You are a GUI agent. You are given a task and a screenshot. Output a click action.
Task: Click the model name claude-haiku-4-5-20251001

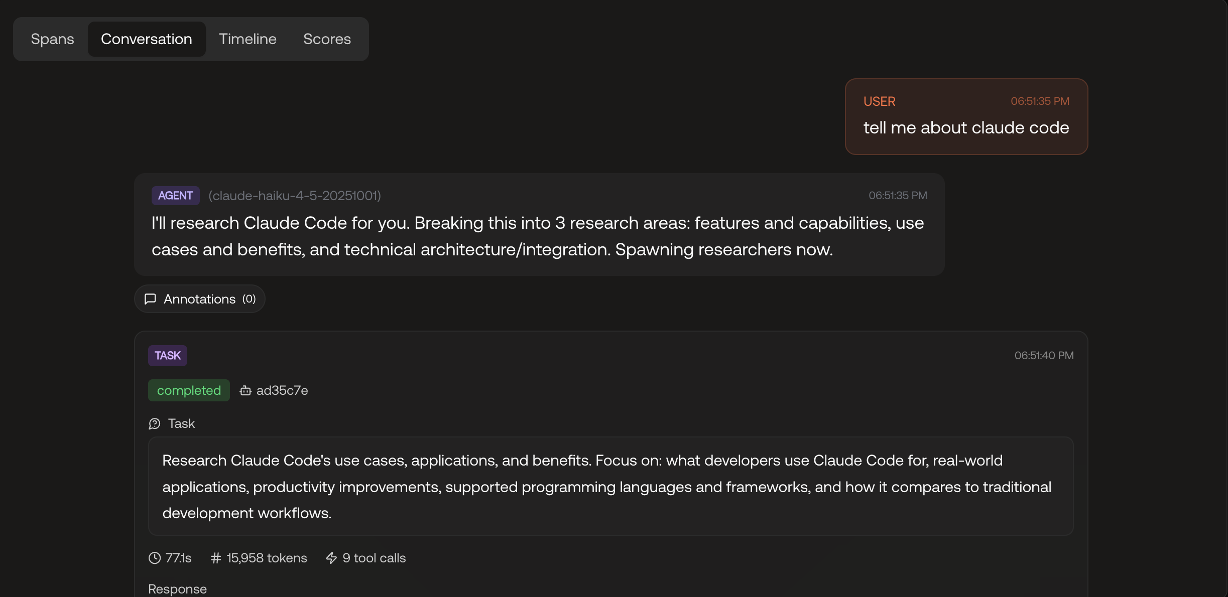point(295,196)
